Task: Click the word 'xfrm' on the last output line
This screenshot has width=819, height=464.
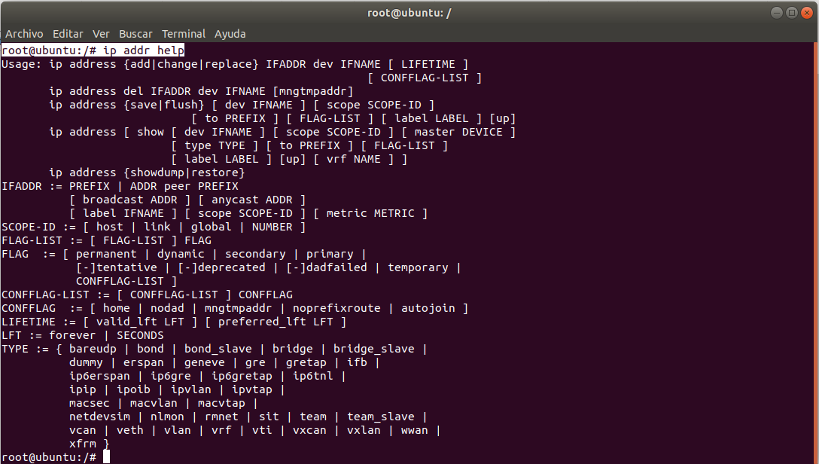Action: tap(83, 444)
